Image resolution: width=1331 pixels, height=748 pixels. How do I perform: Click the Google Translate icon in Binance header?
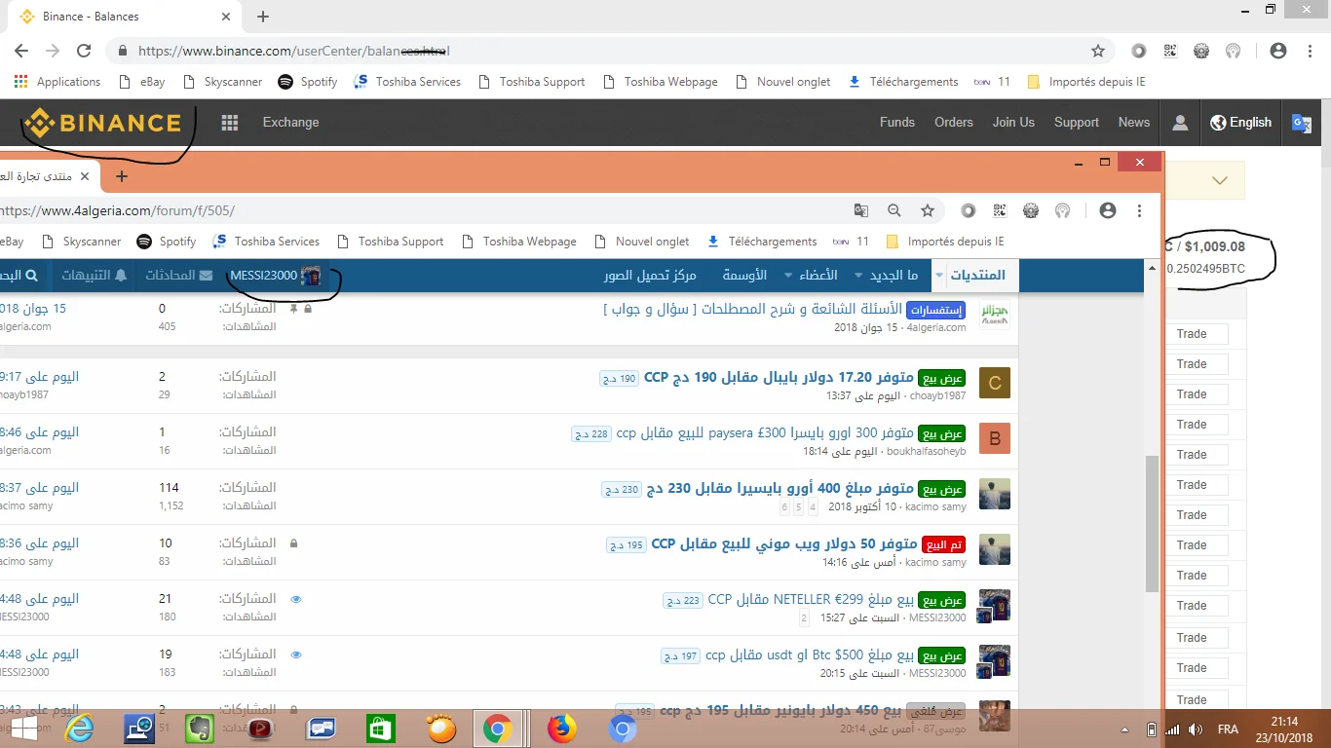(x=1301, y=123)
